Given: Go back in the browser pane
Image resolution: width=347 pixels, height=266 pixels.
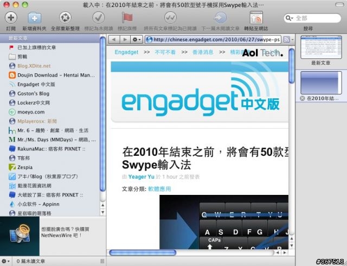Looking at the screenshot, I should (x=114, y=40).
